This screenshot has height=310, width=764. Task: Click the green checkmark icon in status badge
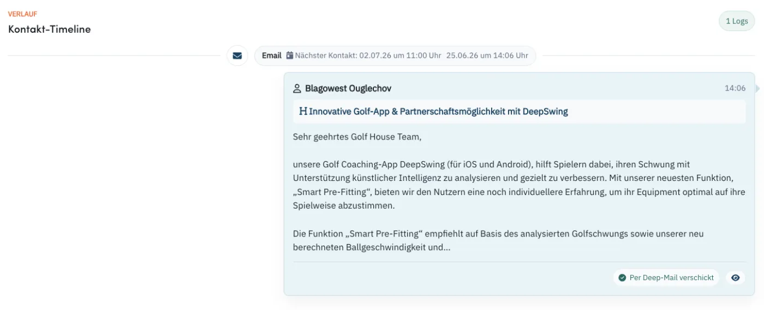tap(622, 278)
